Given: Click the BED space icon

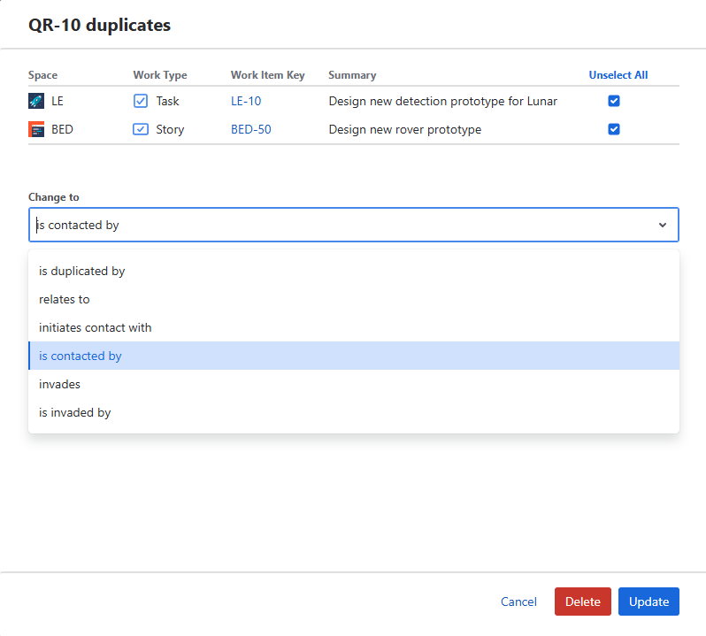Looking at the screenshot, I should [36, 129].
